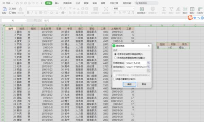Toggle Italic formatting
The image size is (204, 122).
coord(32,13)
